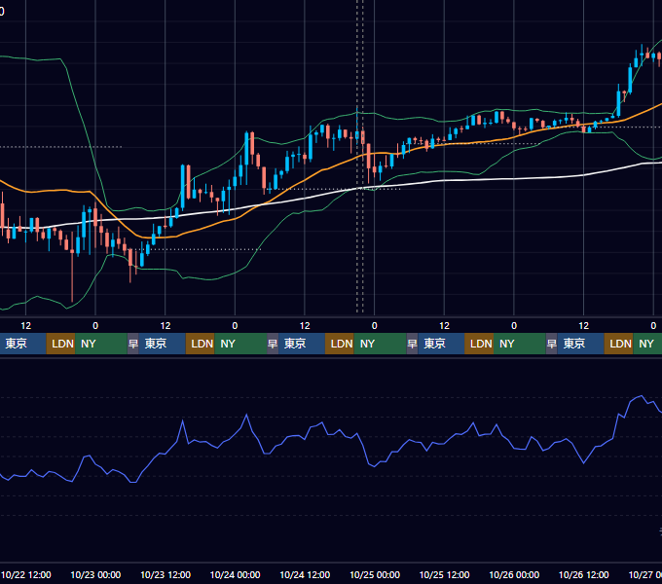662x584 pixels.
Task: Select the LDN session block on 10/24
Action: (x=340, y=344)
